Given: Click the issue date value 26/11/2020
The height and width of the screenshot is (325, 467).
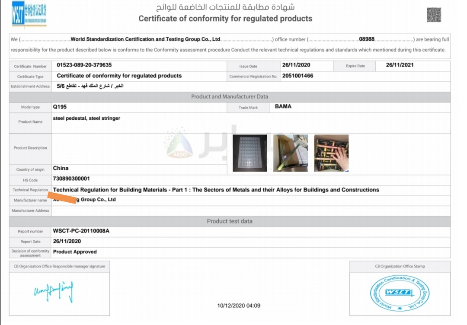Looking at the screenshot, I should (x=296, y=65).
